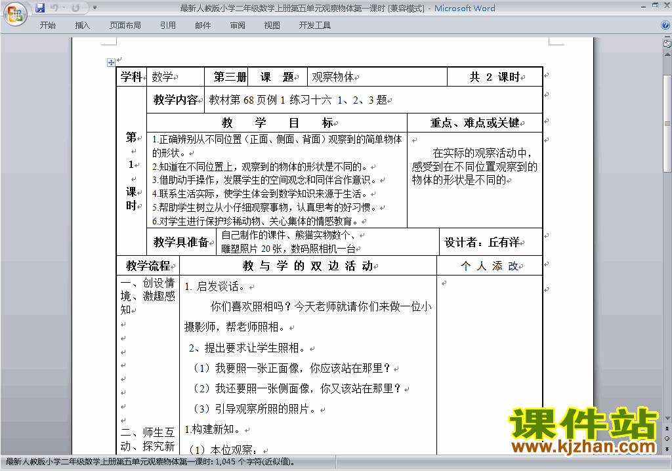The image size is (672, 471).
Task: Click the (1)我要照一张正面像 line
Action: click(293, 368)
